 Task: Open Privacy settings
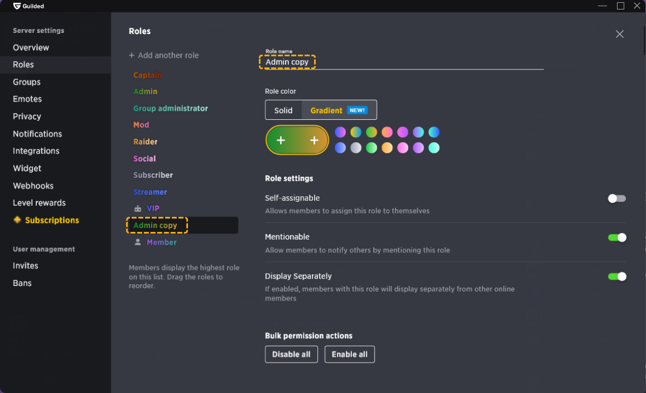coord(27,117)
